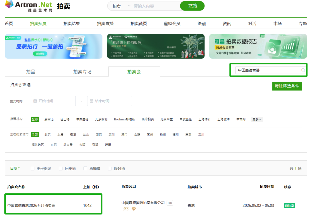The width and height of the screenshot is (316, 216).
Task: Select Bonhams邦瀚斯 in recommended institutions
Action: click(x=124, y=119)
